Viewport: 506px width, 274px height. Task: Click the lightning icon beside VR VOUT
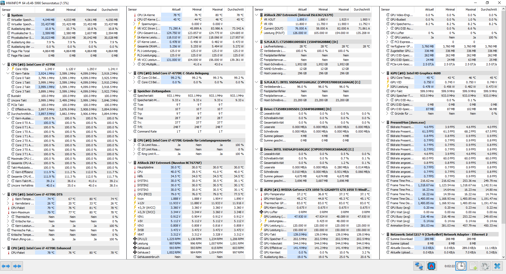pos(261,19)
